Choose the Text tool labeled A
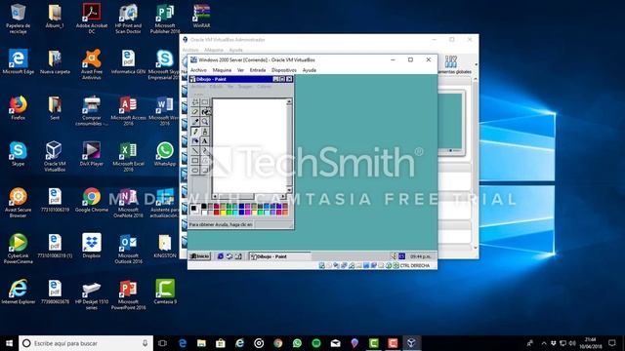Image resolution: width=625 pixels, height=351 pixels. tap(205, 140)
